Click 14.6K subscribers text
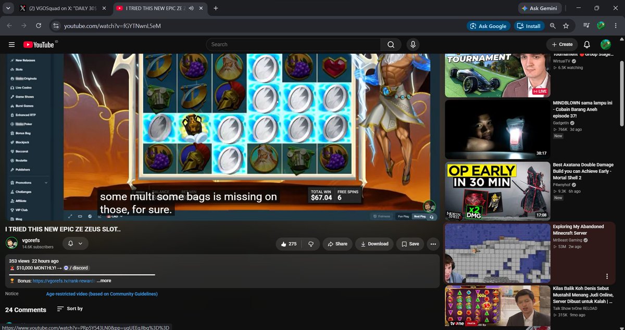The width and height of the screenshot is (625, 330). coord(37,247)
